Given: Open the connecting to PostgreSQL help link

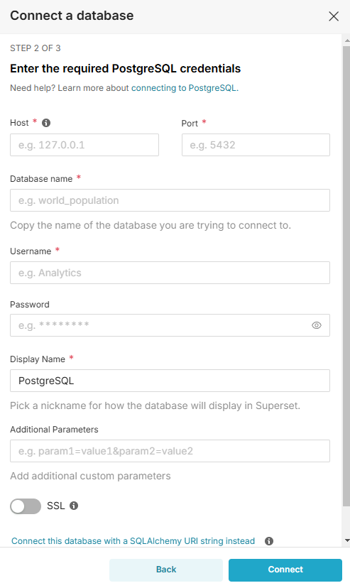Looking at the screenshot, I should (185, 88).
